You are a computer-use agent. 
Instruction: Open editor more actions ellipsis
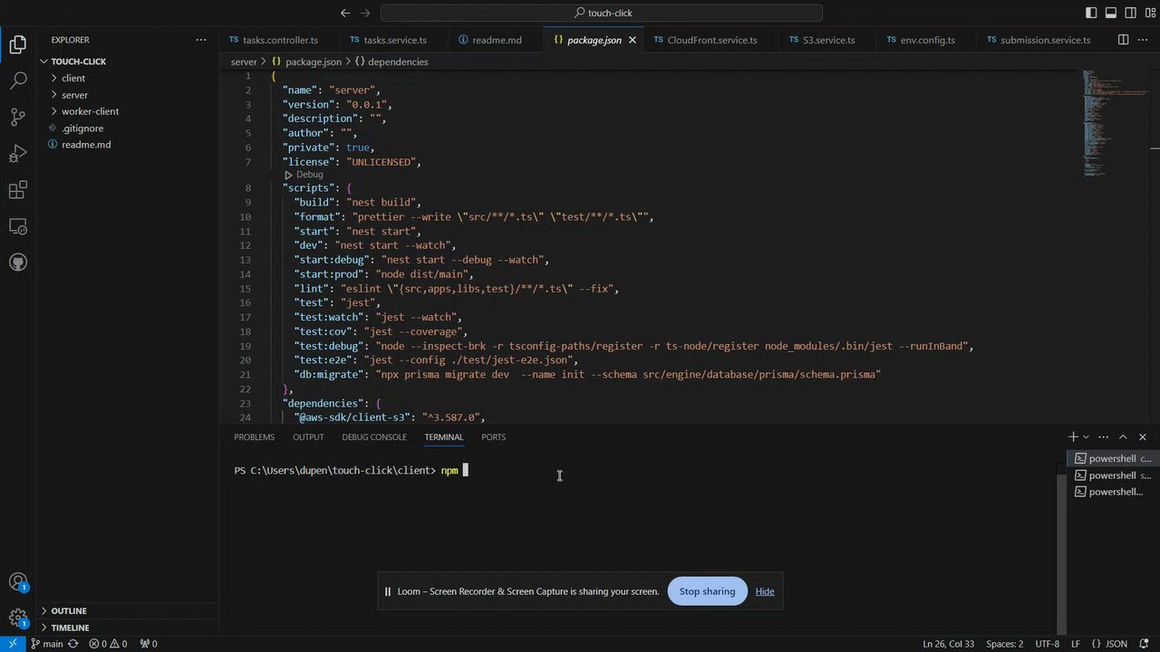[x=1144, y=40]
